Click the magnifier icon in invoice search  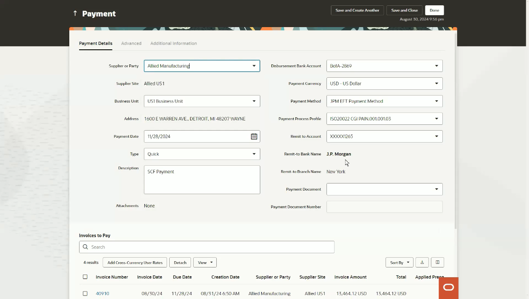pos(85,247)
